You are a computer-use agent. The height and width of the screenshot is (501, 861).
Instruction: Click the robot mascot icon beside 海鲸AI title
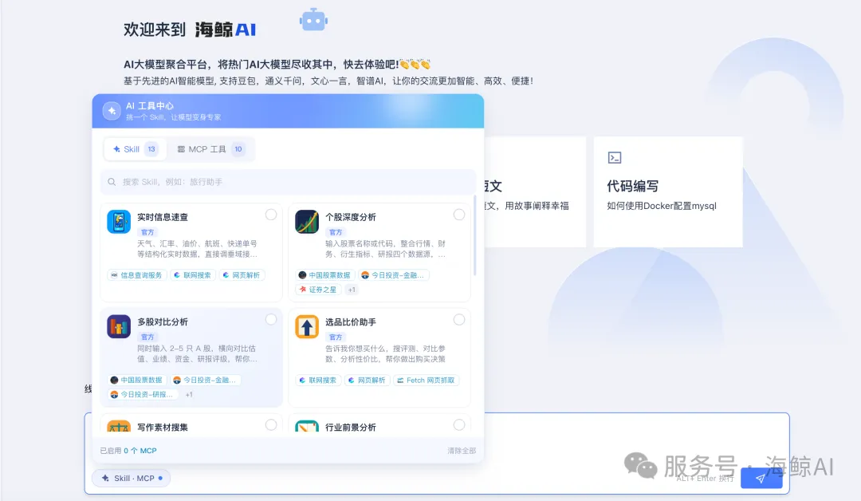point(313,20)
